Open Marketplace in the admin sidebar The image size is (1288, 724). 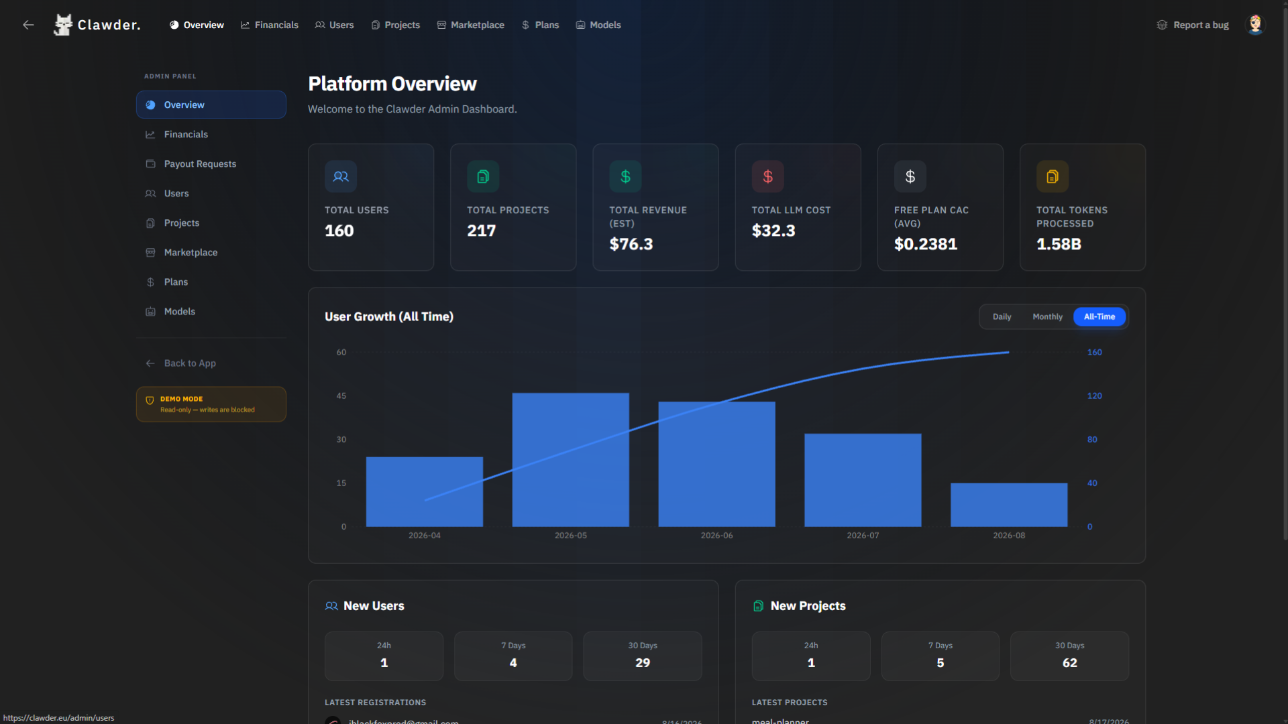pos(211,252)
